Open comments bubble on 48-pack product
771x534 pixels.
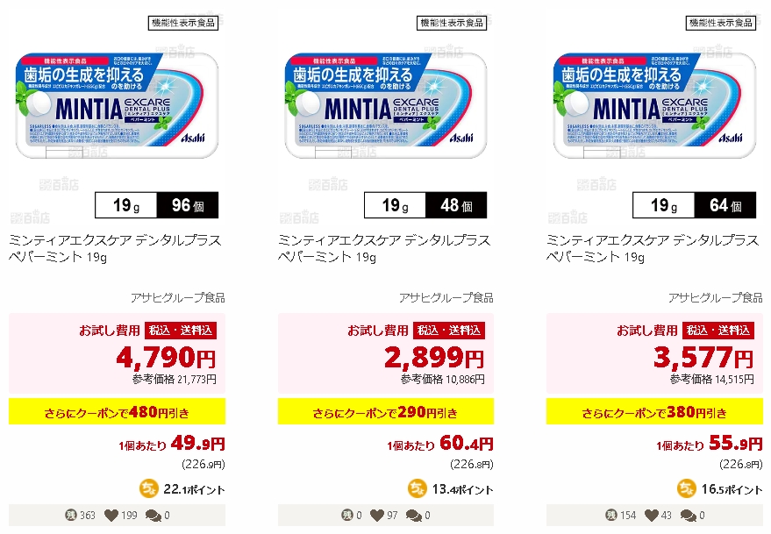coord(414,516)
